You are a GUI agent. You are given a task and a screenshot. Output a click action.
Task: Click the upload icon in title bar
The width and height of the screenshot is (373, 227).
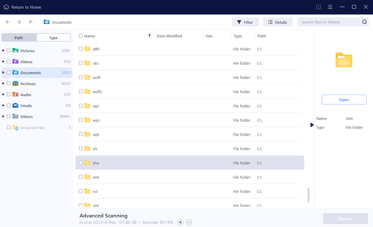click(318, 7)
